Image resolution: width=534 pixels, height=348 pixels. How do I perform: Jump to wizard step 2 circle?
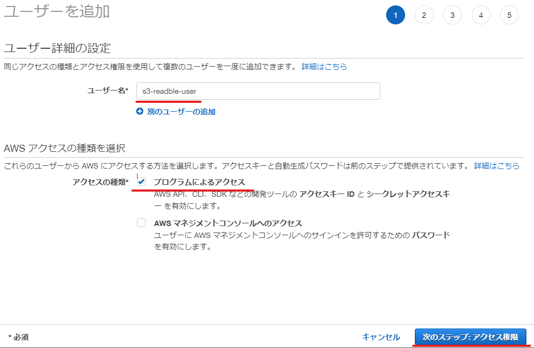424,15
